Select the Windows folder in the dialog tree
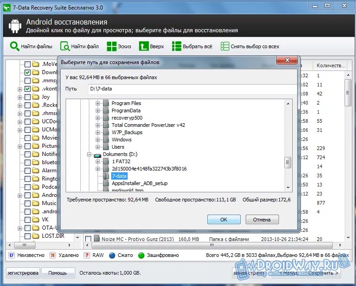The width and height of the screenshot is (356, 286). [x=121, y=140]
